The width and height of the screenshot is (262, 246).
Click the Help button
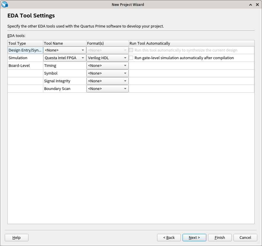pyautogui.click(x=17, y=237)
